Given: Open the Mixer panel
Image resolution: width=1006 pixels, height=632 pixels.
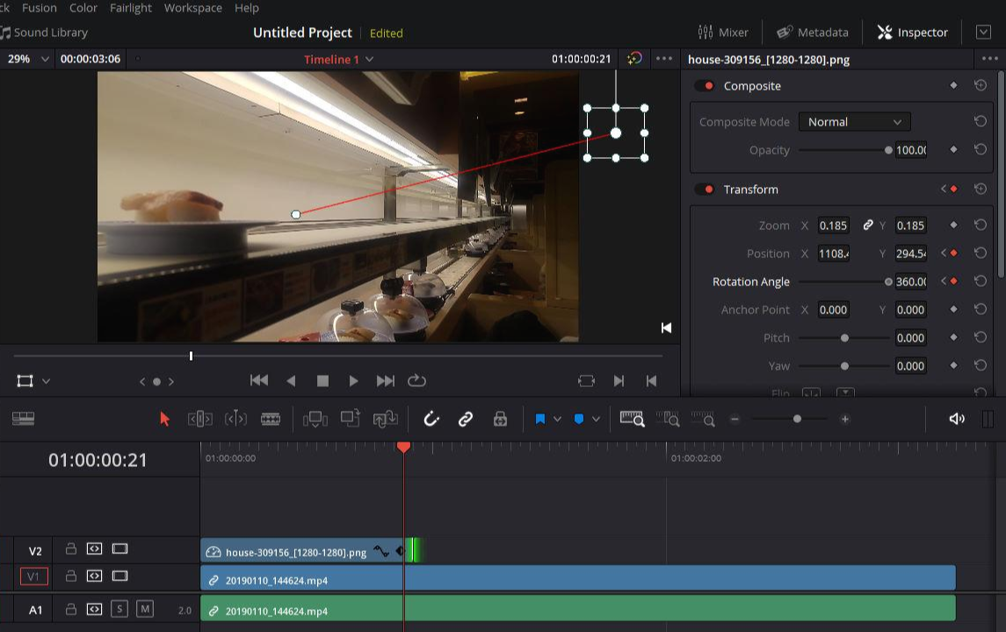Looking at the screenshot, I should point(723,32).
